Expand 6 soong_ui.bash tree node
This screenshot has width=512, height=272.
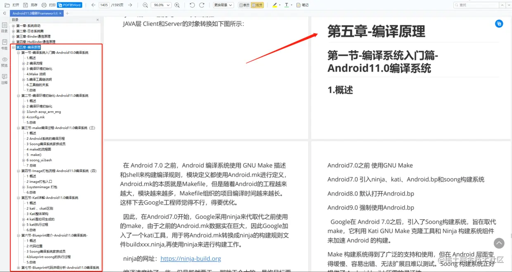[x=24, y=160]
